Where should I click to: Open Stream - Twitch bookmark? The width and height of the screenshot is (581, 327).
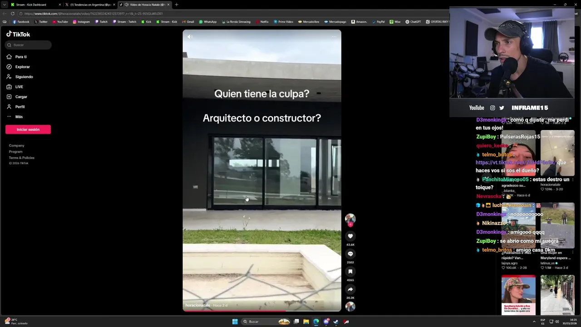coord(124,22)
